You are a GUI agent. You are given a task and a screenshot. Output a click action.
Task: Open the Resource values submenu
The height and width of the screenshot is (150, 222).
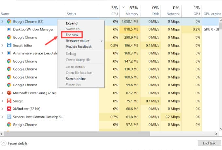(x=77, y=41)
